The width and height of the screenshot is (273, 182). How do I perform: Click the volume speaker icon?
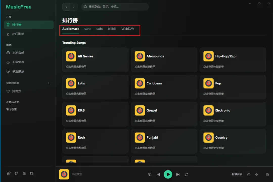pos(257,174)
